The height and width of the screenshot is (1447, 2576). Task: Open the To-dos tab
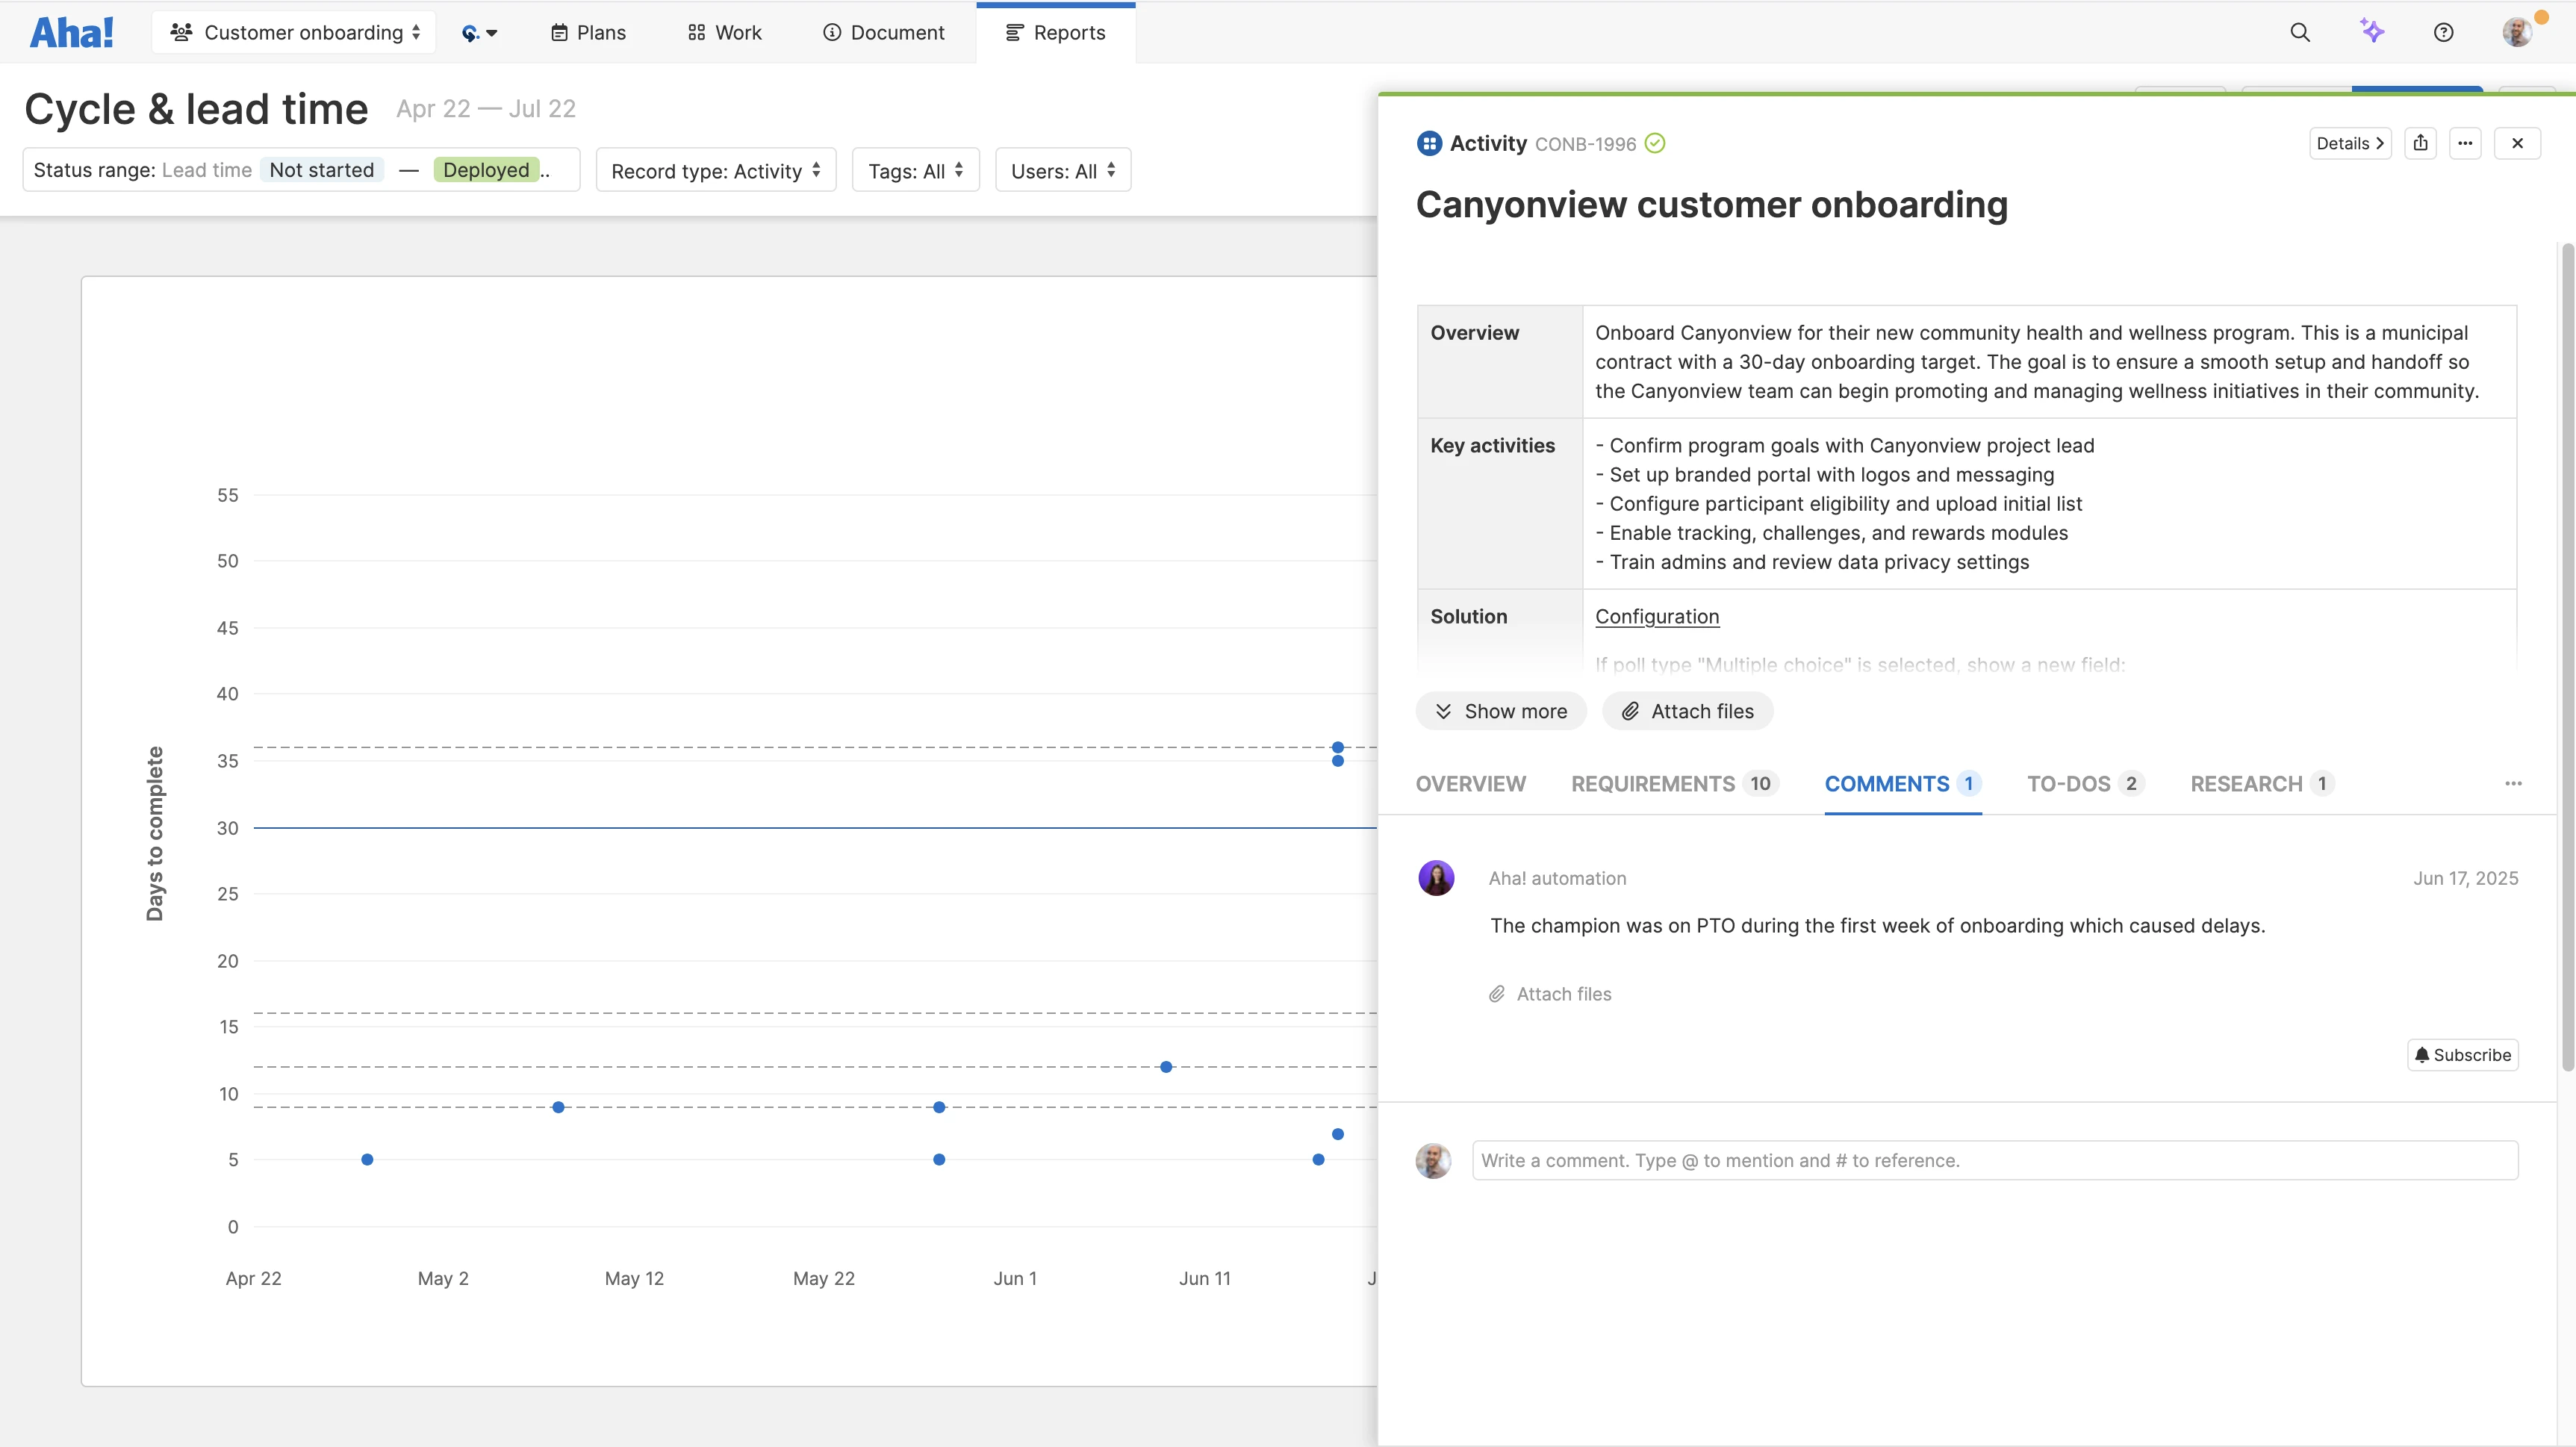click(x=2085, y=784)
